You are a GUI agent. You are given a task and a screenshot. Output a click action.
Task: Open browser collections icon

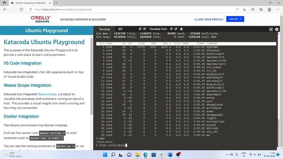pyautogui.click(x=261, y=9)
